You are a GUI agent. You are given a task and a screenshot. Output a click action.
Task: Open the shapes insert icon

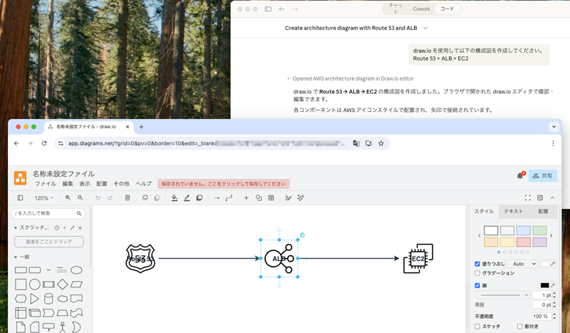tap(259, 198)
